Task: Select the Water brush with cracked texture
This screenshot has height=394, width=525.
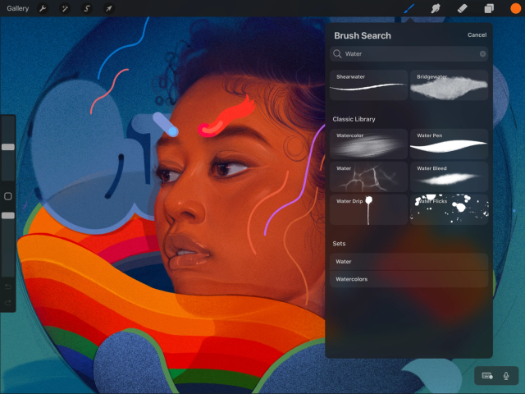Action: 368,176
